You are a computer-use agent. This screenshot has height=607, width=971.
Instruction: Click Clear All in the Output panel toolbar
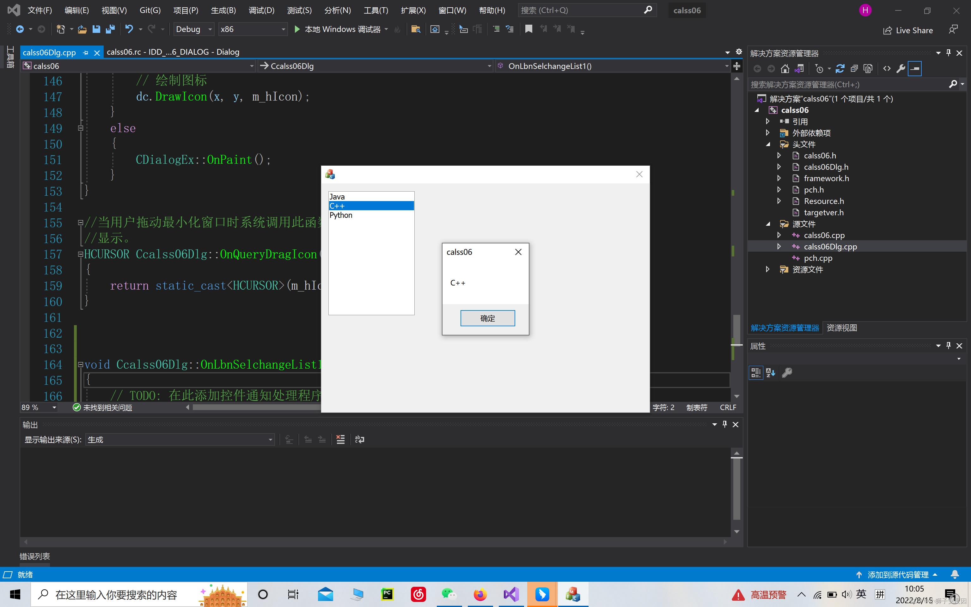coord(340,439)
